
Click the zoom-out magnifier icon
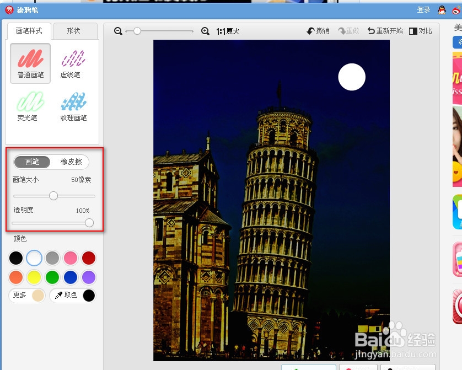(117, 31)
